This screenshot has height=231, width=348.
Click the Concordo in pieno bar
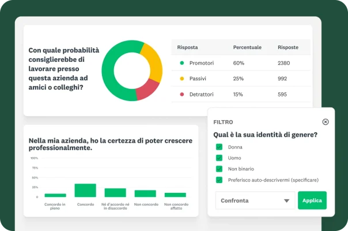pos(55,195)
